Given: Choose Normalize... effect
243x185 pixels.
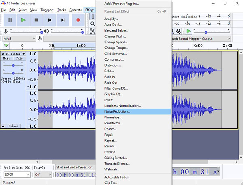Looking at the screenshot, I should coord(133,118).
